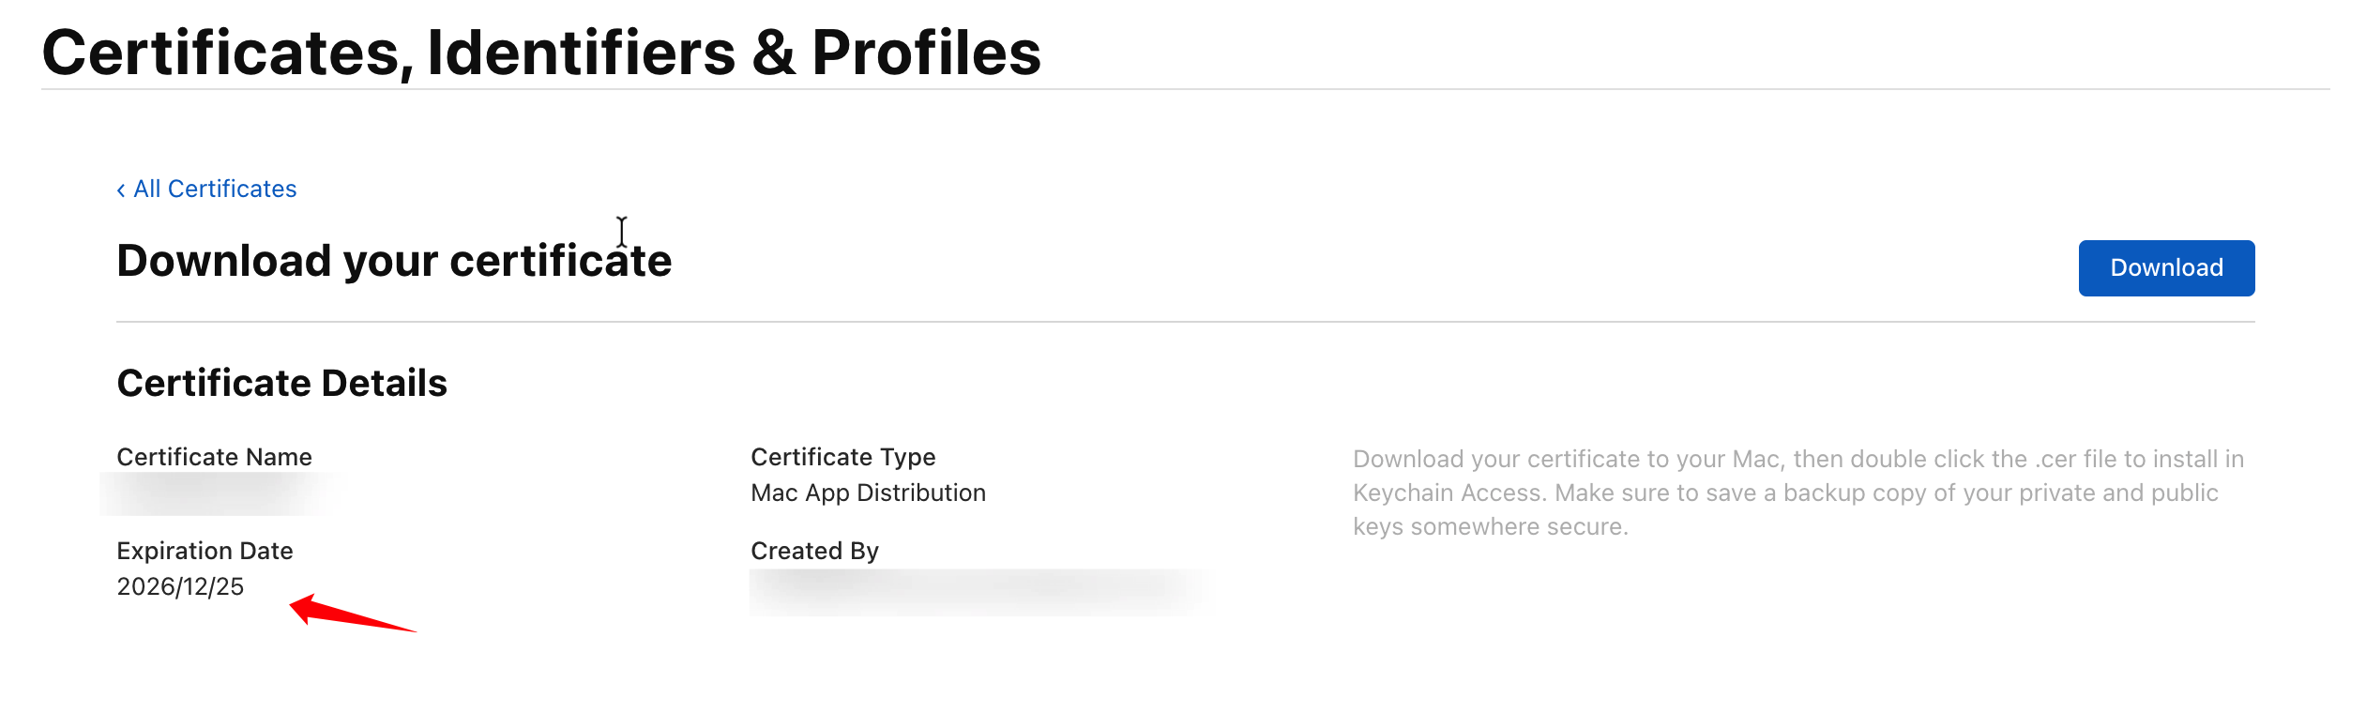Image resolution: width=2366 pixels, height=713 pixels.
Task: Go back via All Certificates link
Action: (215, 190)
